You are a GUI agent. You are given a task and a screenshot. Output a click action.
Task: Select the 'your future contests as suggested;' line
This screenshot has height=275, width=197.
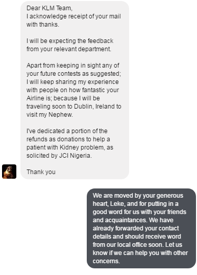click(74, 74)
